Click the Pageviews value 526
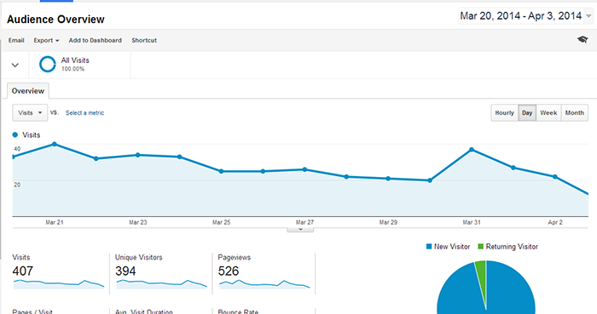 click(229, 271)
